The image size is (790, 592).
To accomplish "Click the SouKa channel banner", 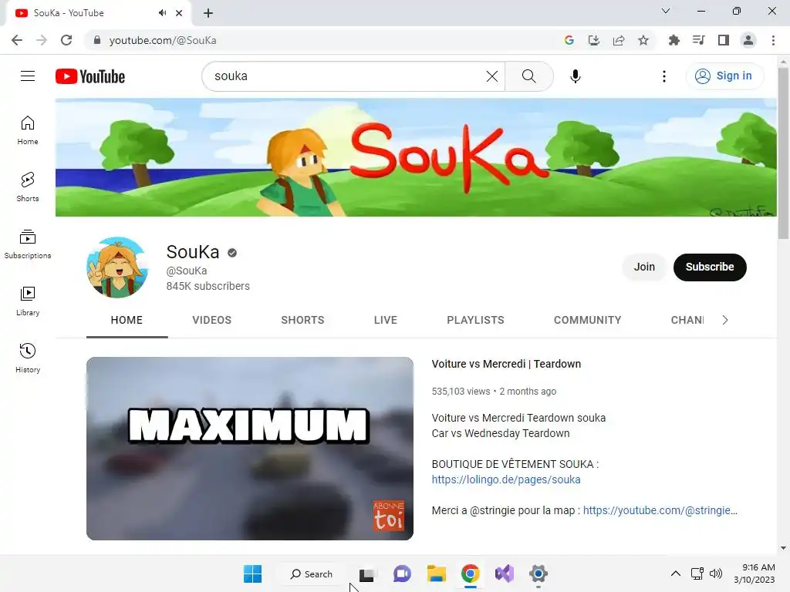I will click(x=416, y=157).
